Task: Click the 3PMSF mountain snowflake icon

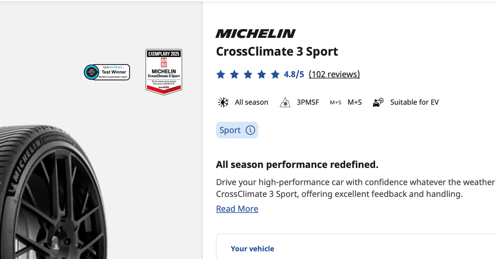Action: 285,102
